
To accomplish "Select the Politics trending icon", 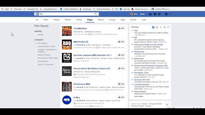I will pyautogui.click(x=157, y=27).
